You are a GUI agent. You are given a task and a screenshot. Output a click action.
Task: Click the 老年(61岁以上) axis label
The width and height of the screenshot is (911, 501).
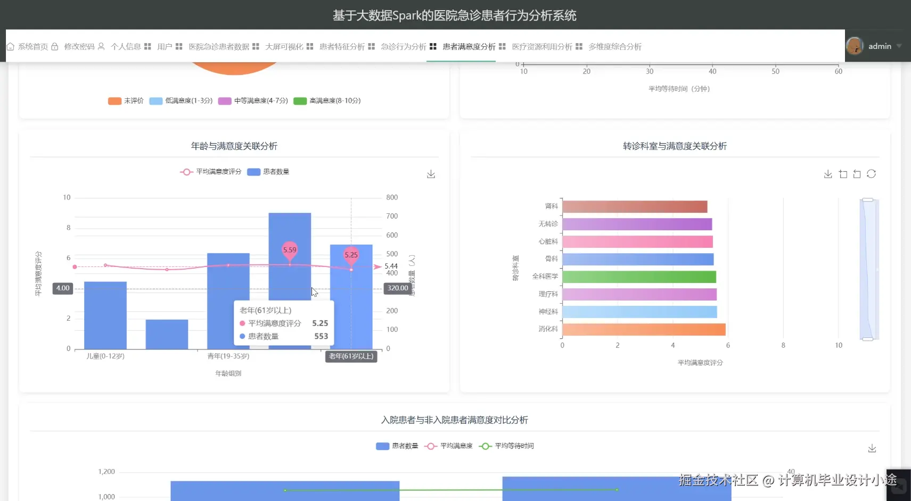pos(351,356)
